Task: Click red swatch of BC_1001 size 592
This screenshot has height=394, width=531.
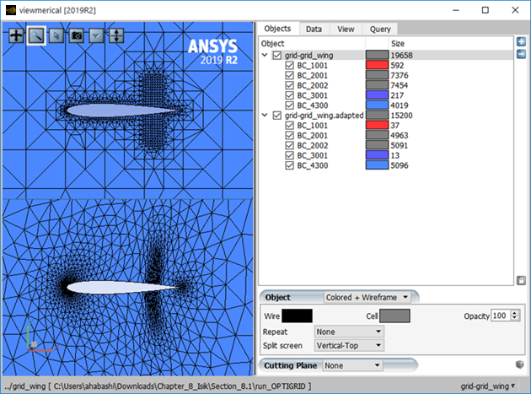Action: [x=377, y=65]
